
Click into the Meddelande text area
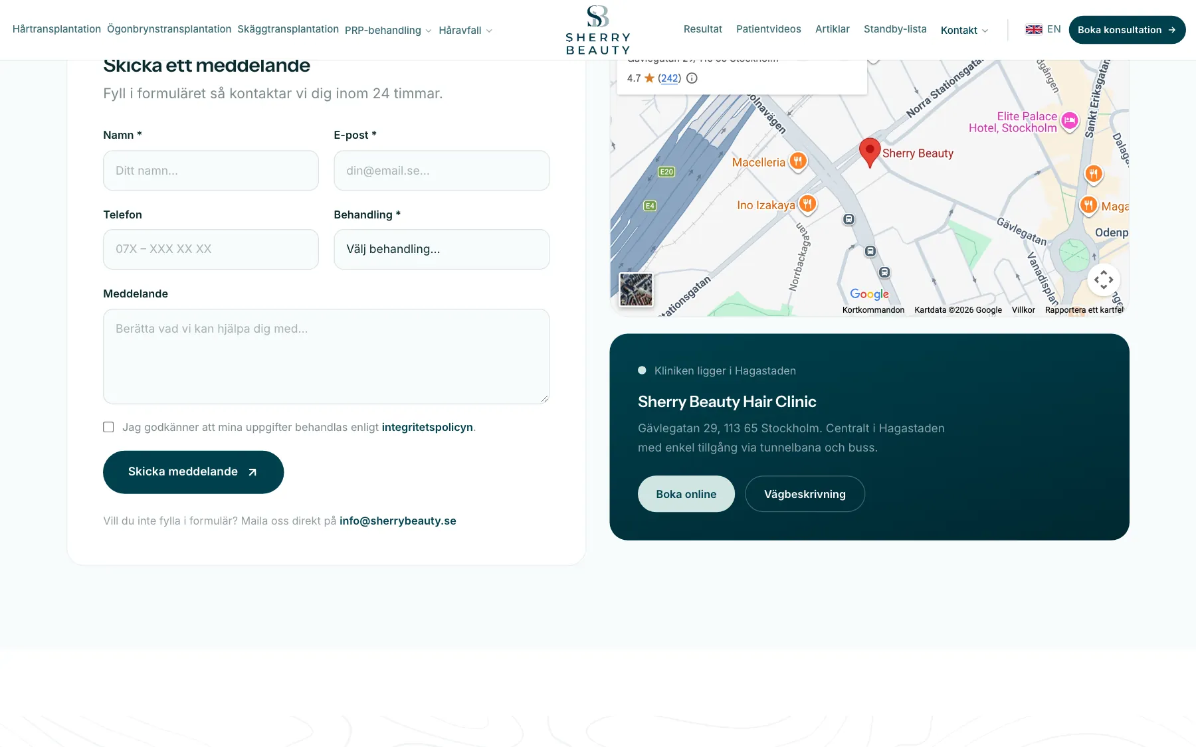tap(326, 357)
